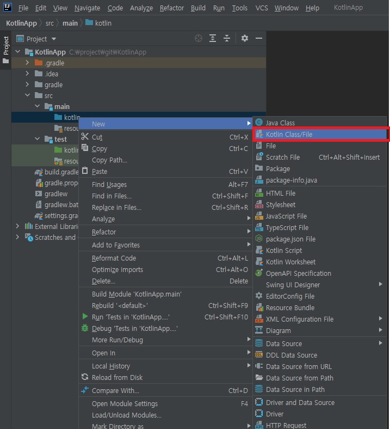Click the Collapse All icon in Project panel
The height and width of the screenshot is (429, 390).
coord(227,38)
